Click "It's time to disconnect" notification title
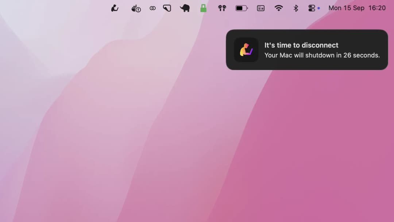The width and height of the screenshot is (394, 222). [x=301, y=45]
